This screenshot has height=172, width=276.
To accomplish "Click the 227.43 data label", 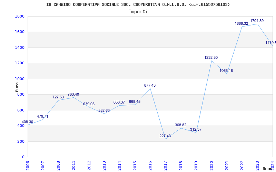I will (165, 136).
